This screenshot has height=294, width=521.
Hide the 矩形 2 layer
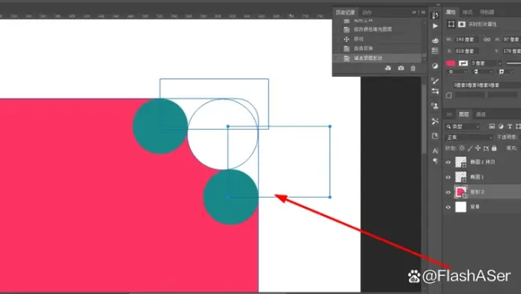pyautogui.click(x=448, y=192)
